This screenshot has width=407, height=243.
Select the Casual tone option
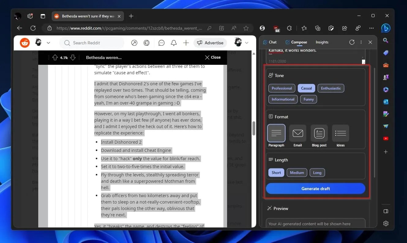306,88
